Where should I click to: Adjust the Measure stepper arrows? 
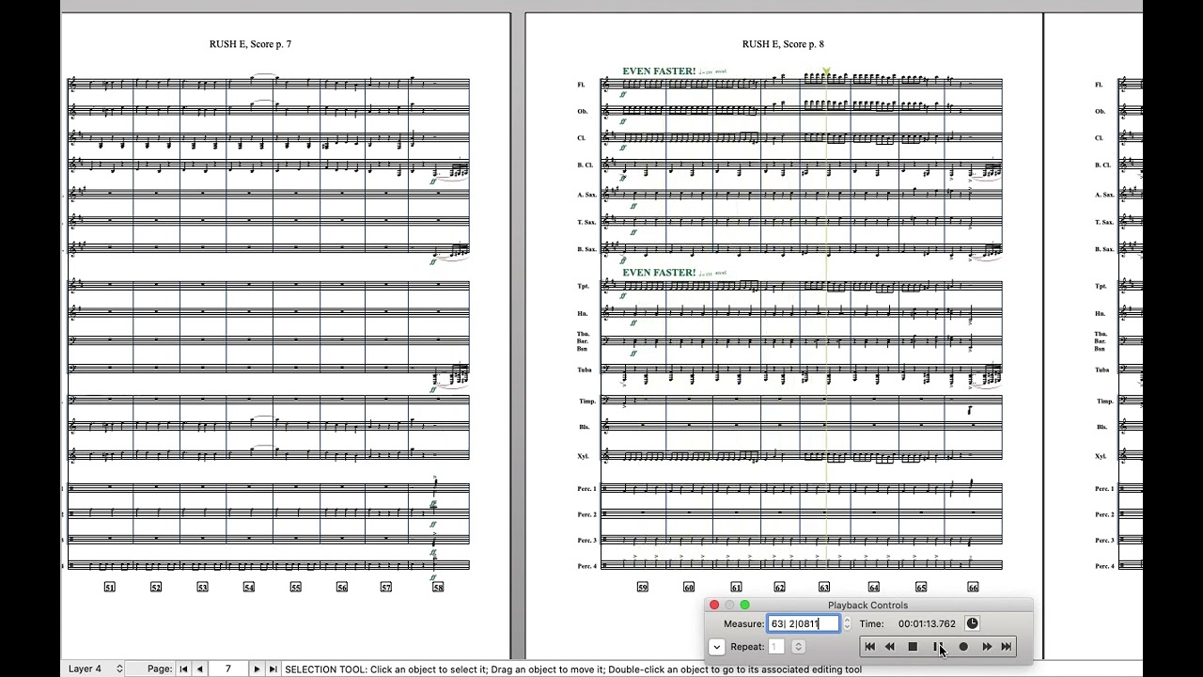[847, 623]
